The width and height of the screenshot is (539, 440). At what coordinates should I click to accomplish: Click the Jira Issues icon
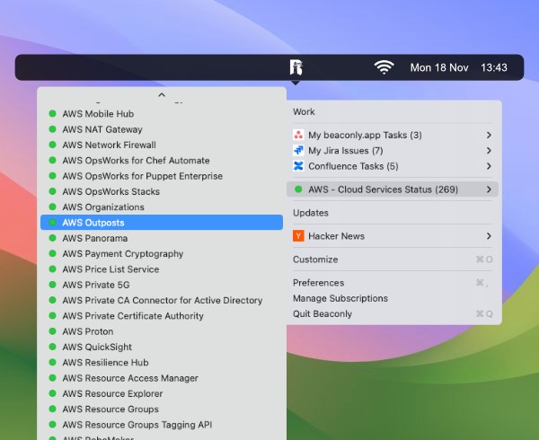click(298, 151)
